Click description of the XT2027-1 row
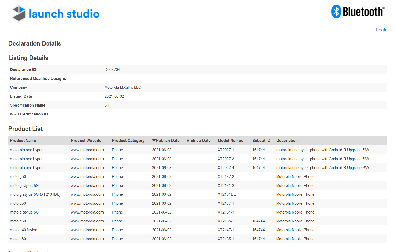Screen dimensions: 395x252 tap(323, 150)
